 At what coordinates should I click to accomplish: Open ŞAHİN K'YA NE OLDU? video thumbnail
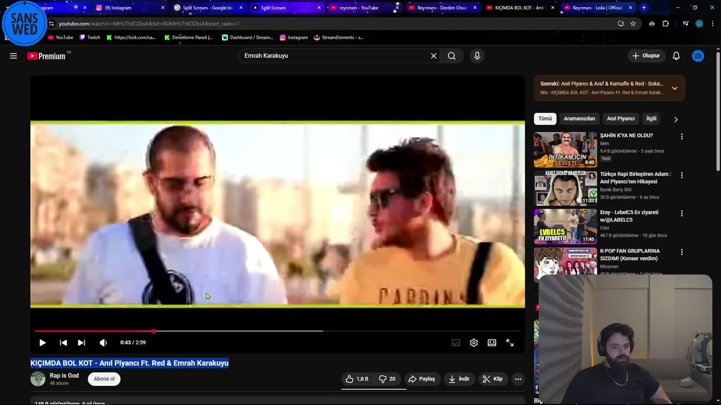tap(566, 150)
